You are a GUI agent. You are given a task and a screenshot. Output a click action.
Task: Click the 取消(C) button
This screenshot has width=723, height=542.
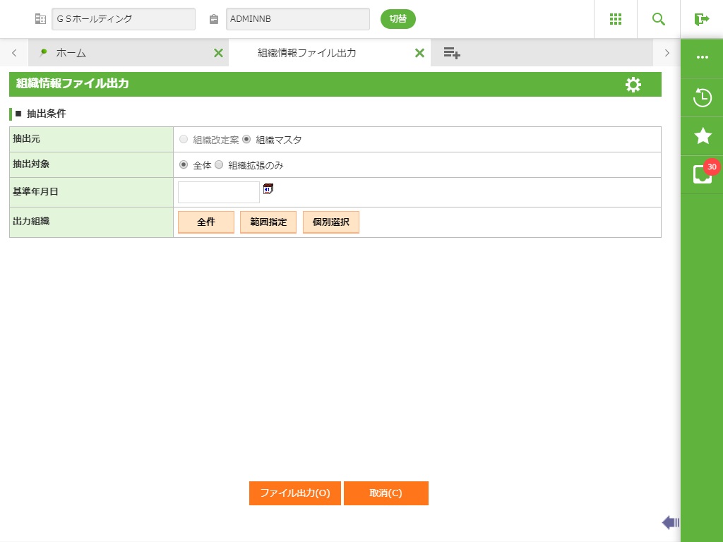pos(386,493)
